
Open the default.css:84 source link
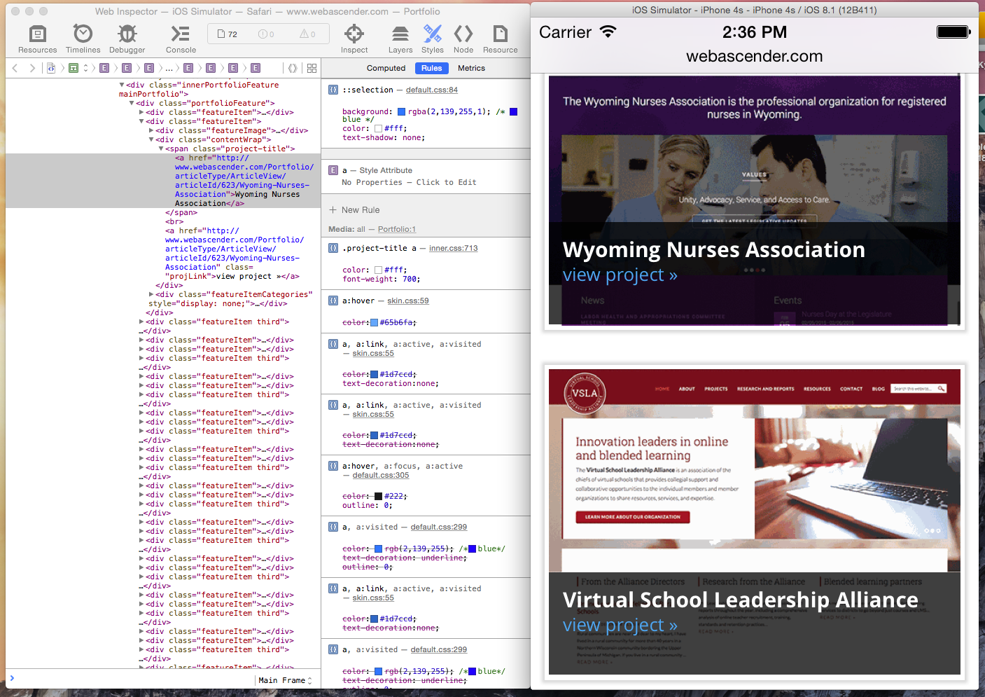(x=432, y=90)
